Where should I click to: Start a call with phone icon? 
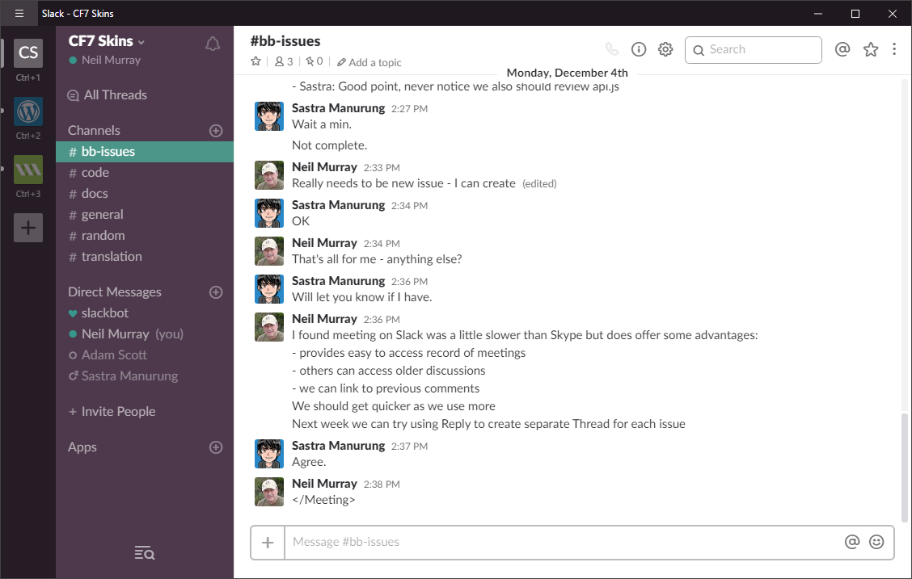pyautogui.click(x=611, y=49)
